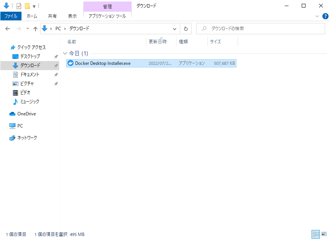This screenshot has height=239, width=330.
Task: Click the blue download arrow icon in the title bar
Action: [6, 6]
